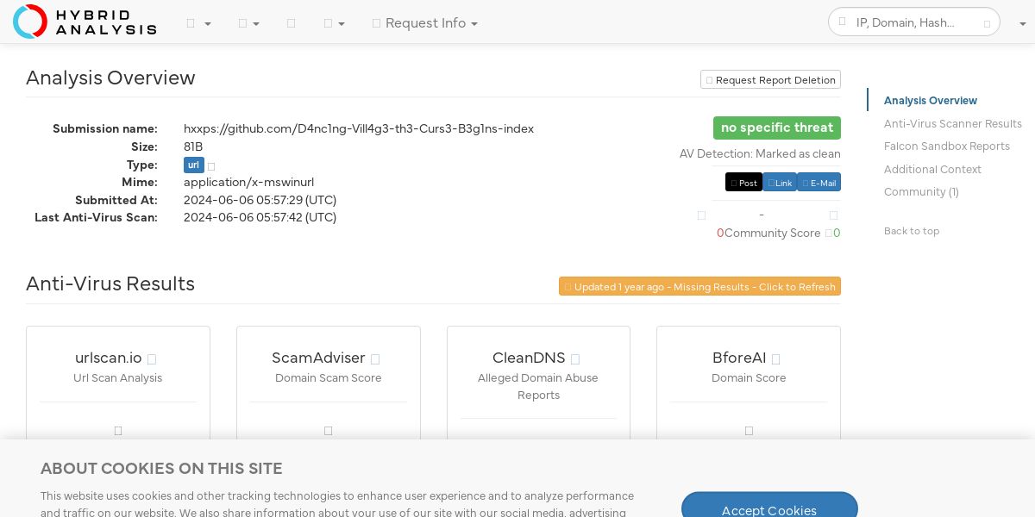Open the external link icon next to BforeAI
The height and width of the screenshot is (517, 1035).
coord(776,359)
